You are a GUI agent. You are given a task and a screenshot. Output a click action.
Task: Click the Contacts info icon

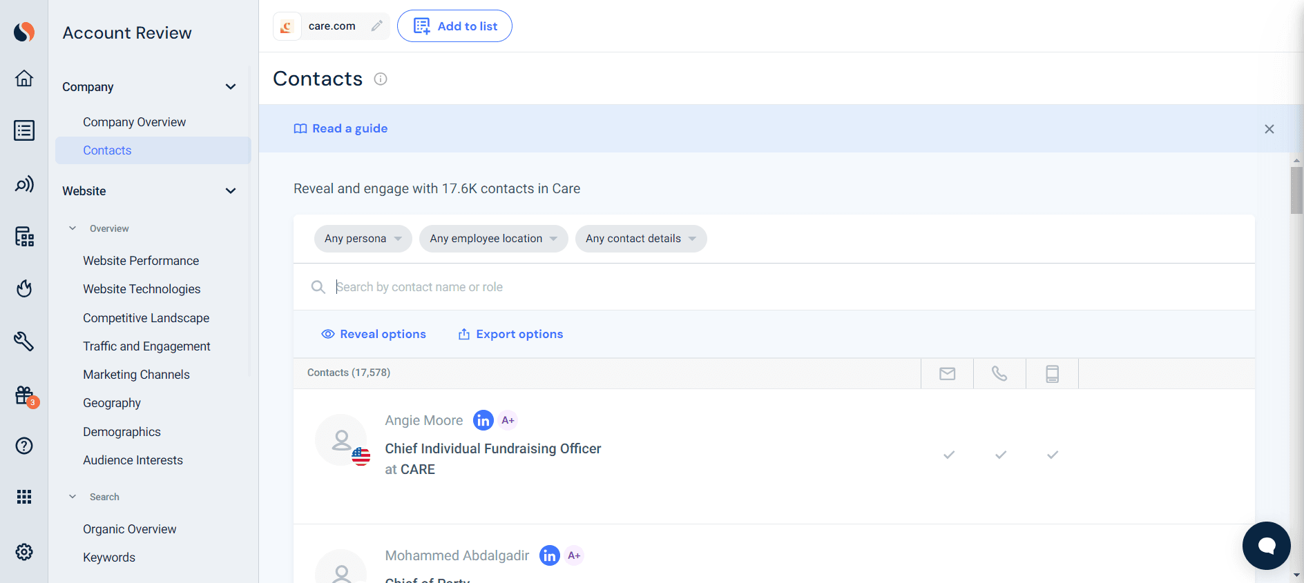(x=381, y=79)
